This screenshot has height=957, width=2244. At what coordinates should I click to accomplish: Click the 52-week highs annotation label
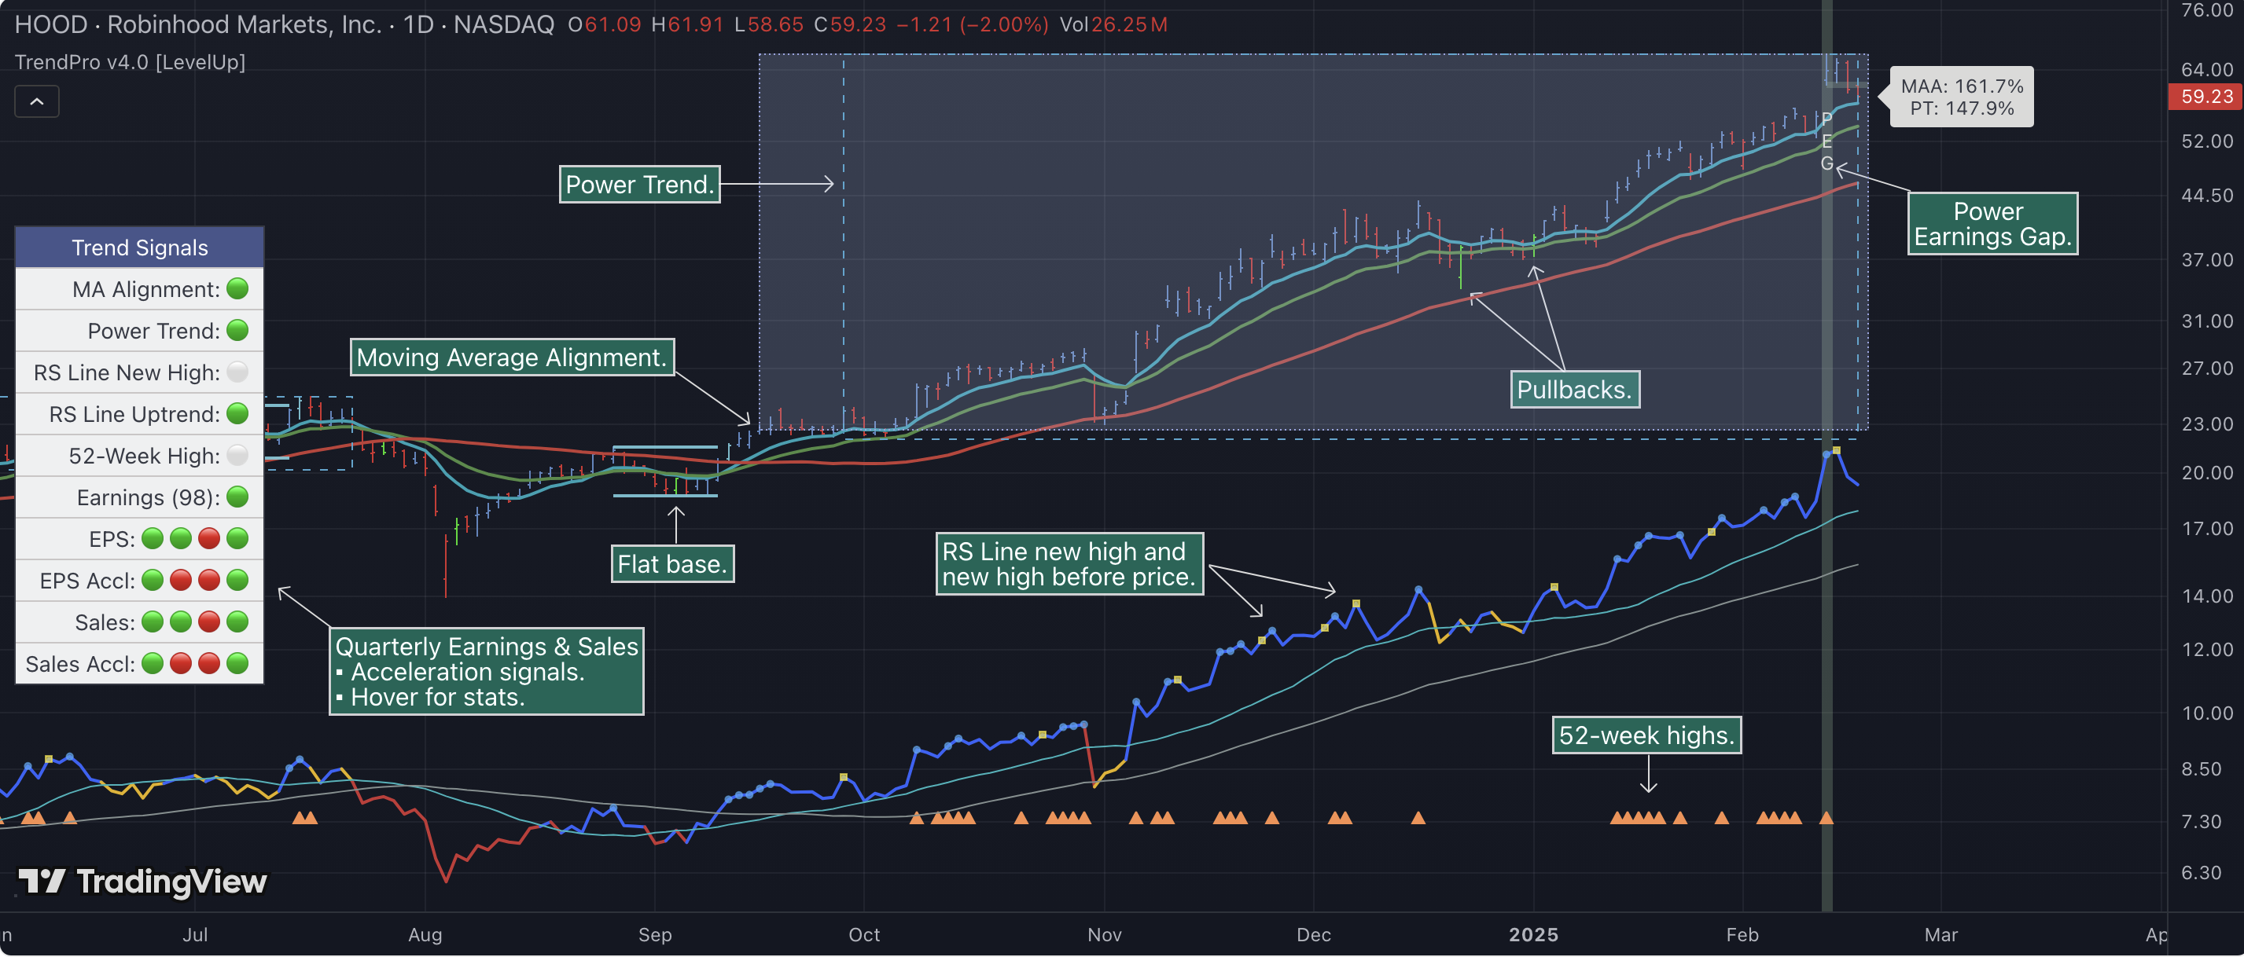[1646, 735]
